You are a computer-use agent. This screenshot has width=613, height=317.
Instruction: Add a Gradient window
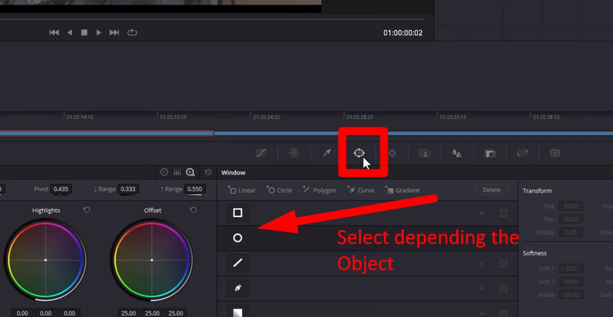pos(402,190)
